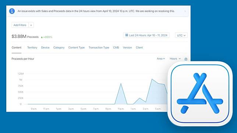Click the 11pm peak on proceeds chart
The width and height of the screenshot is (237, 133).
point(121,83)
